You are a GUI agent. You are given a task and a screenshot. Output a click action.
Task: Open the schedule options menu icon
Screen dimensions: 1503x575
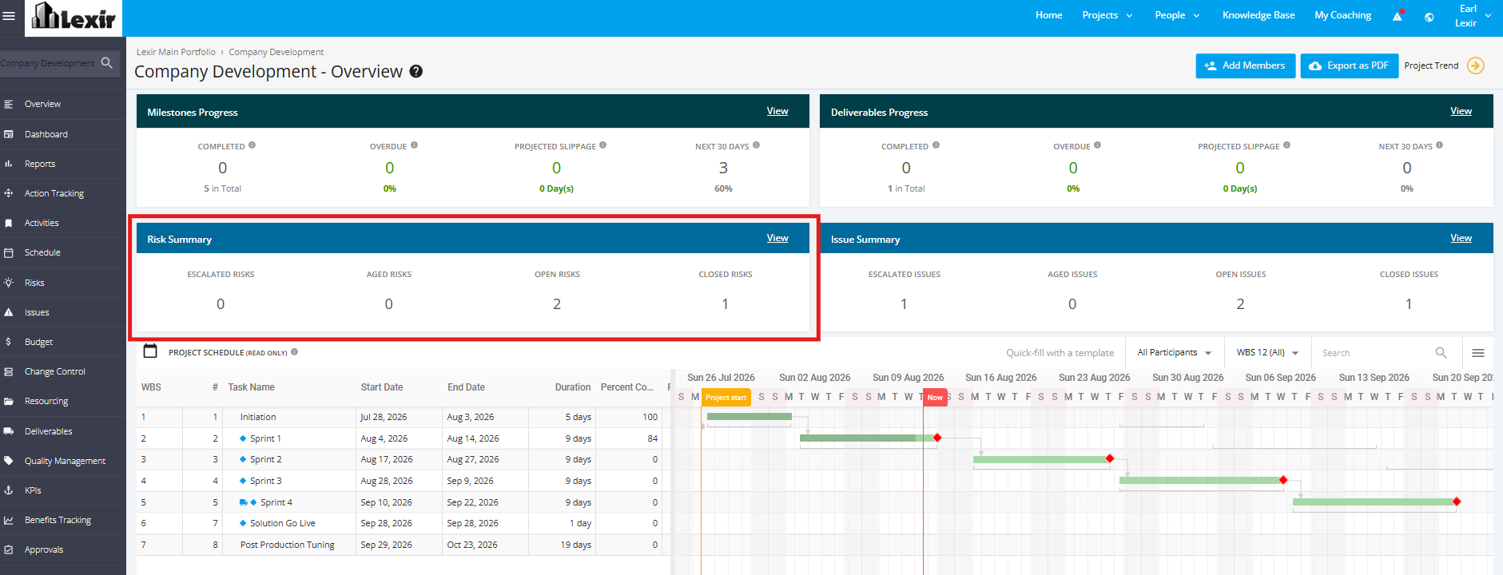tap(1478, 353)
